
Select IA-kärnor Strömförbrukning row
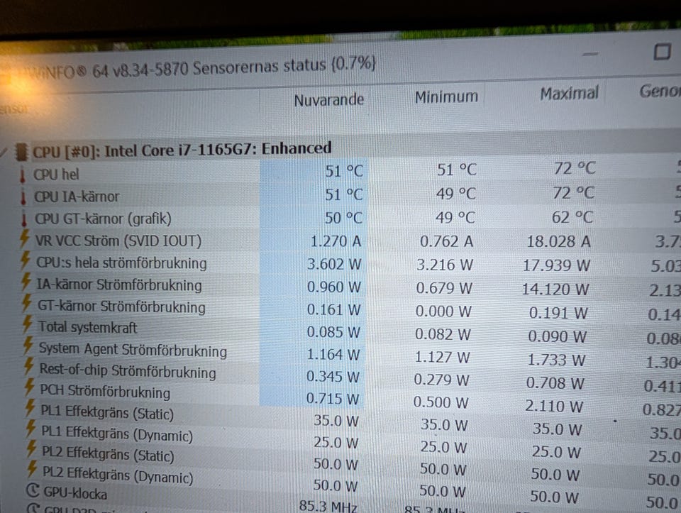click(340, 287)
